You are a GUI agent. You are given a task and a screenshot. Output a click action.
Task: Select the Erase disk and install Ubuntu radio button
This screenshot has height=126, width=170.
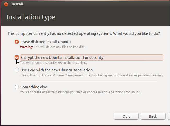[17, 42]
